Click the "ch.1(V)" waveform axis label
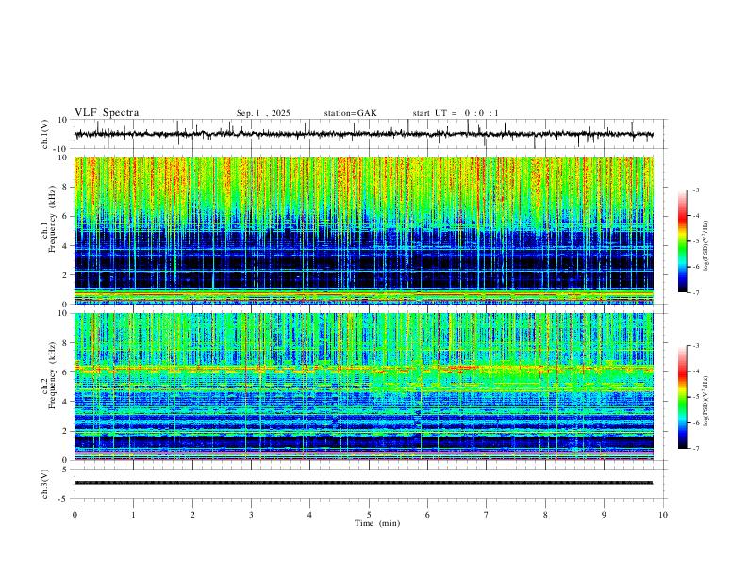The width and height of the screenshot is (747, 577). pos(45,134)
